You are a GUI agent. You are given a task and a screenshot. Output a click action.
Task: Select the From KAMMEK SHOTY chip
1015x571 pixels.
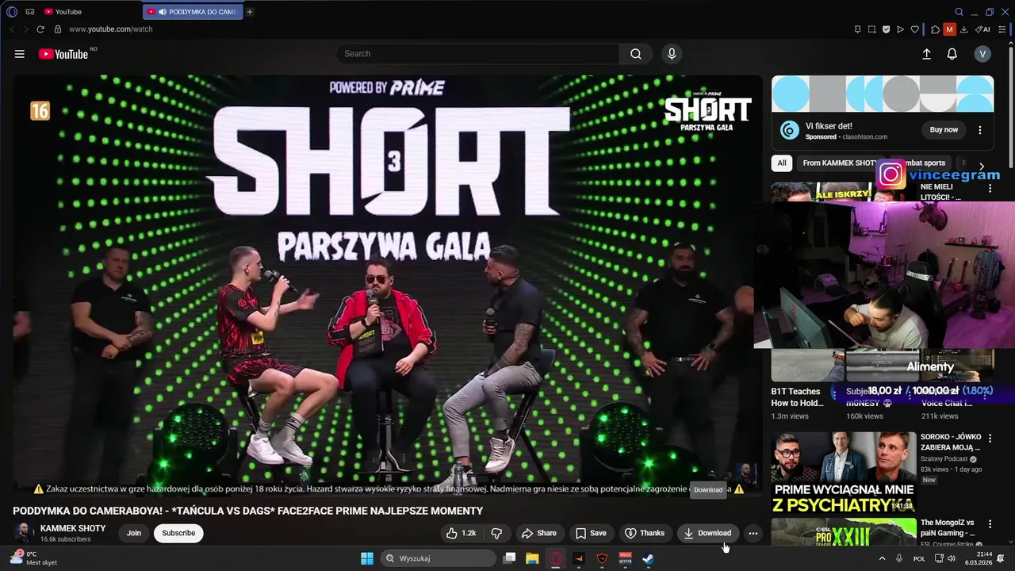coord(839,163)
